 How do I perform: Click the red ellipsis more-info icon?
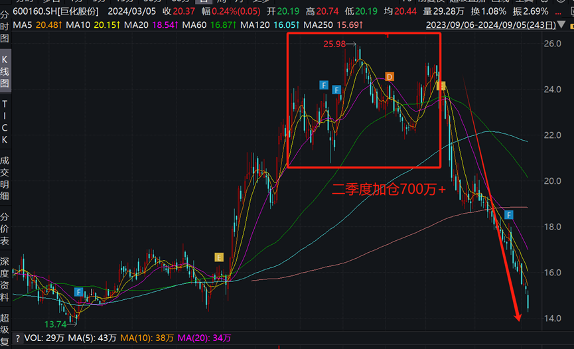tap(558, 12)
